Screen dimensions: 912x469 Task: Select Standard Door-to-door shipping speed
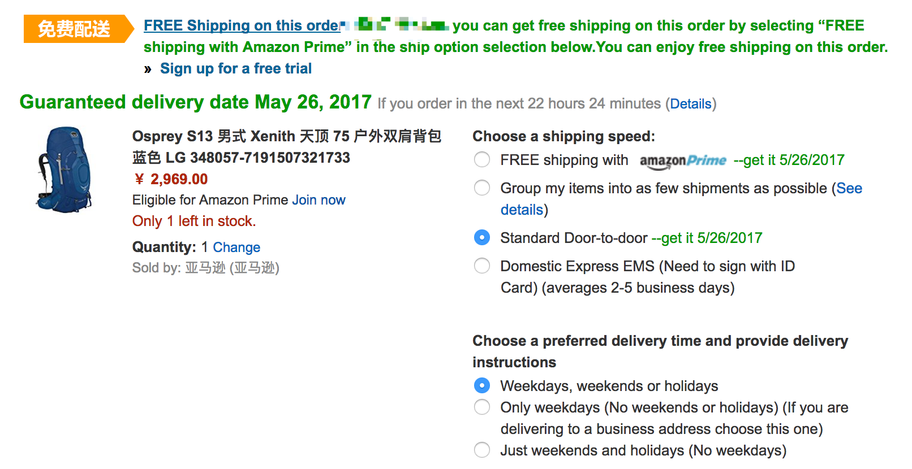pyautogui.click(x=482, y=238)
